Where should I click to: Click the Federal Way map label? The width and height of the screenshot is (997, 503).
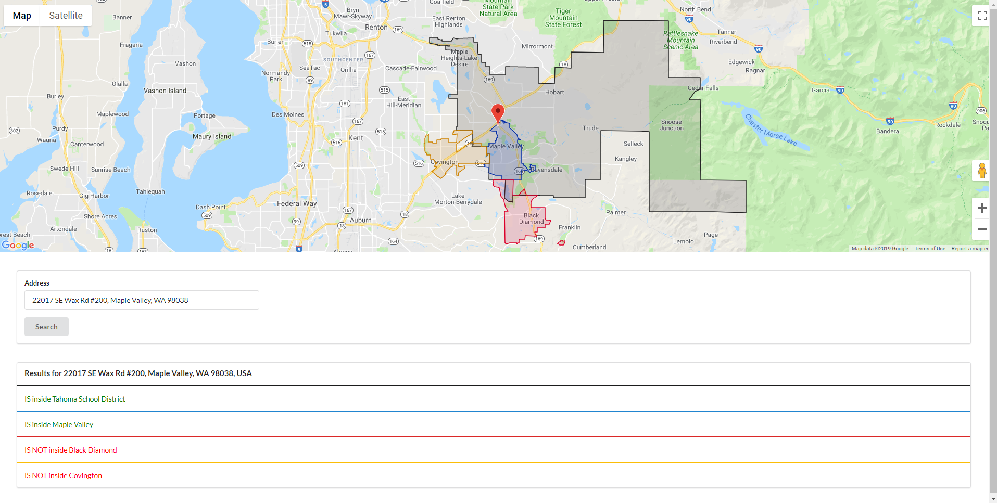[297, 203]
